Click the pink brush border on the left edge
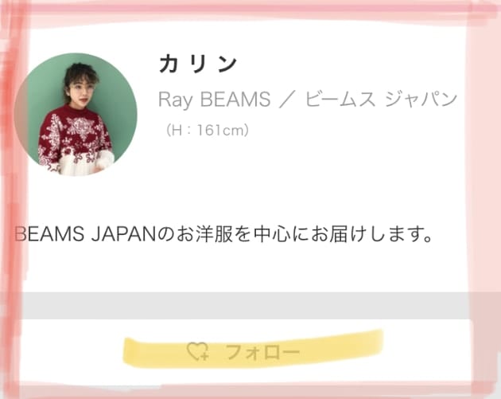The height and width of the screenshot is (399, 501). click(x=11, y=198)
